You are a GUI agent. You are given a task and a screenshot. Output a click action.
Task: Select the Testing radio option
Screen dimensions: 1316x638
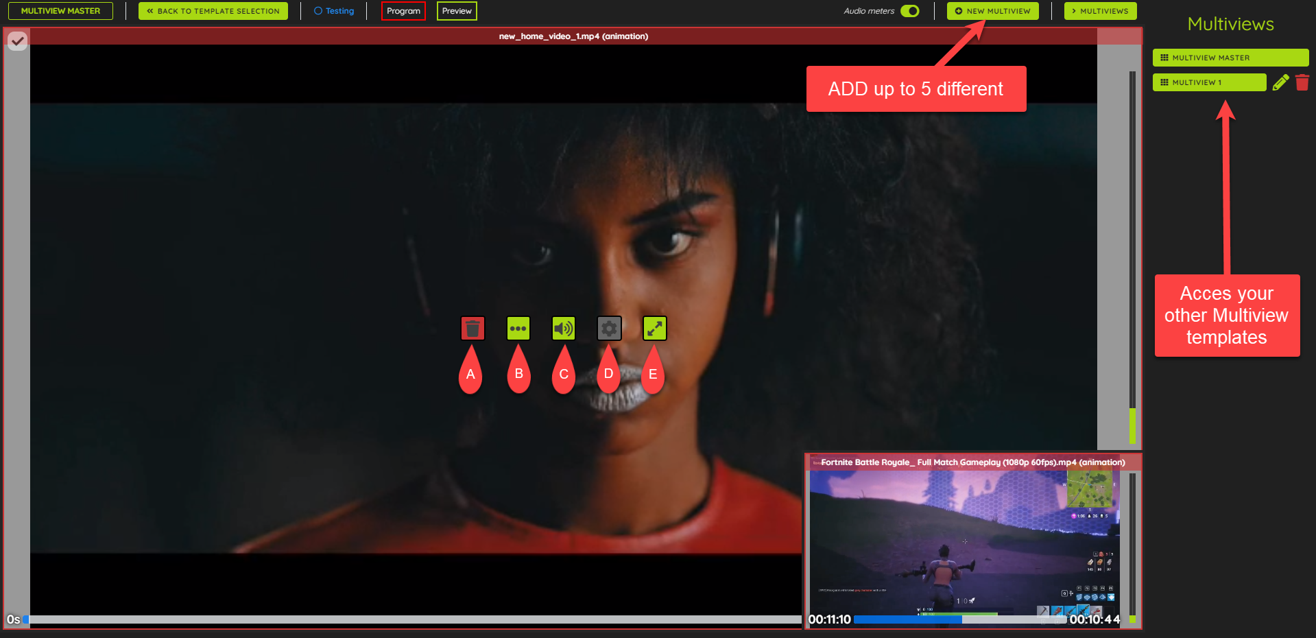(334, 11)
